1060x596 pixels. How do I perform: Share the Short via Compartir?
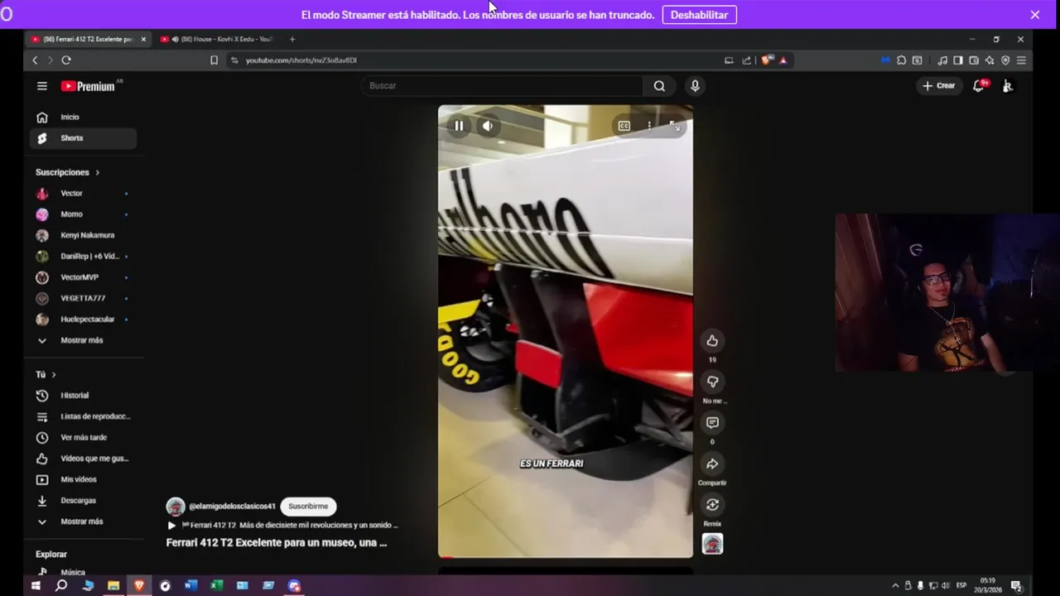712,464
